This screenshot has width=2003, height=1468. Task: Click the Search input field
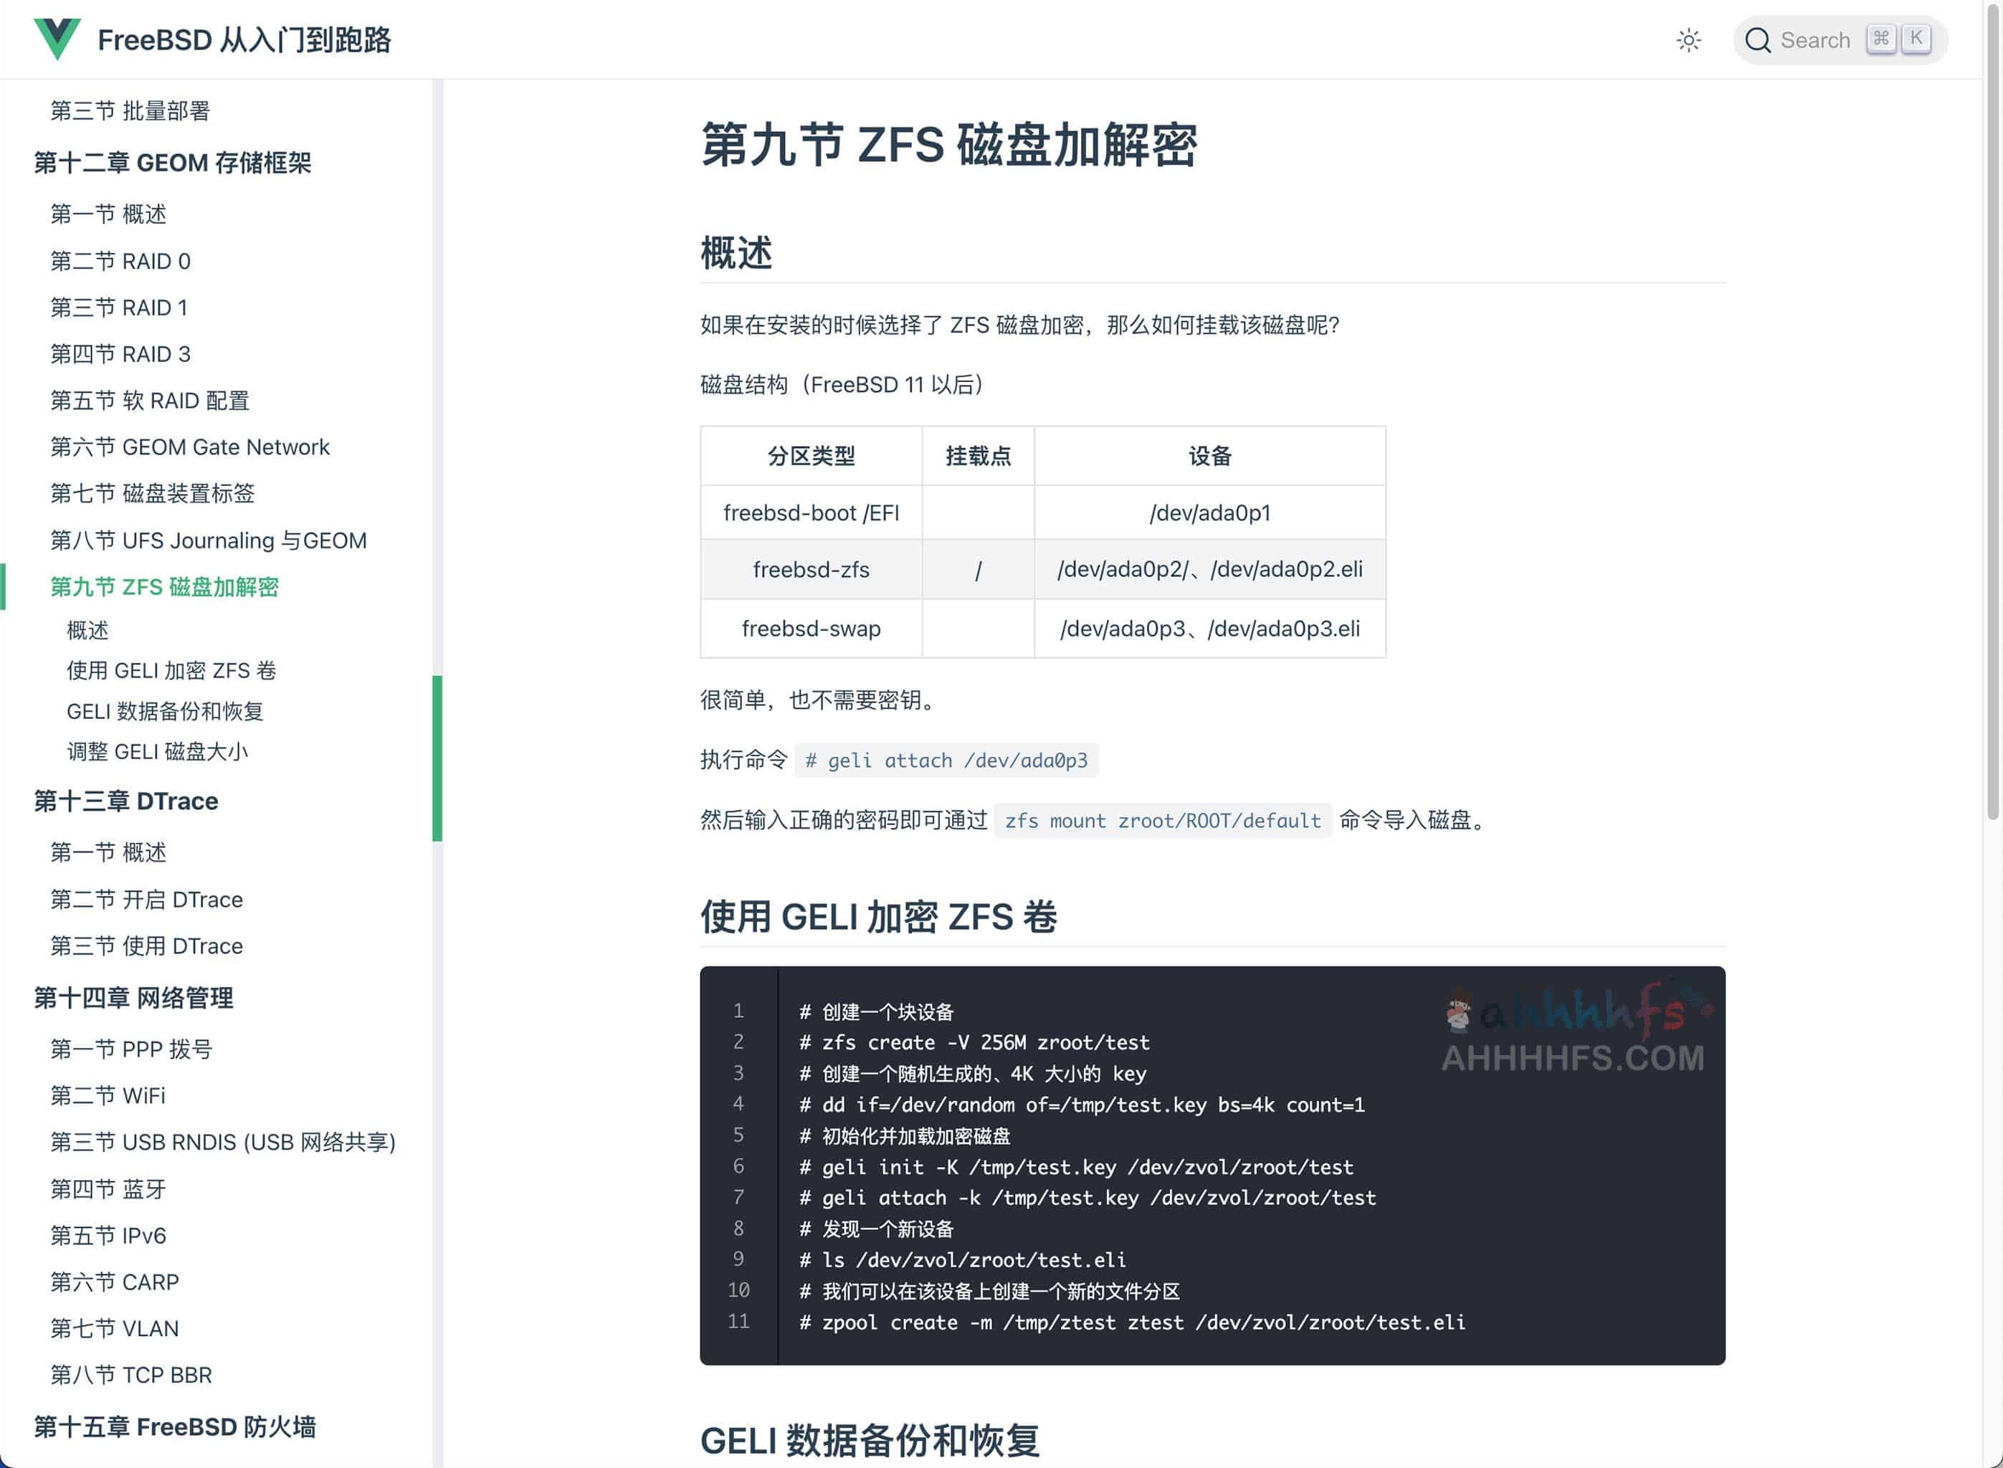pos(1840,39)
